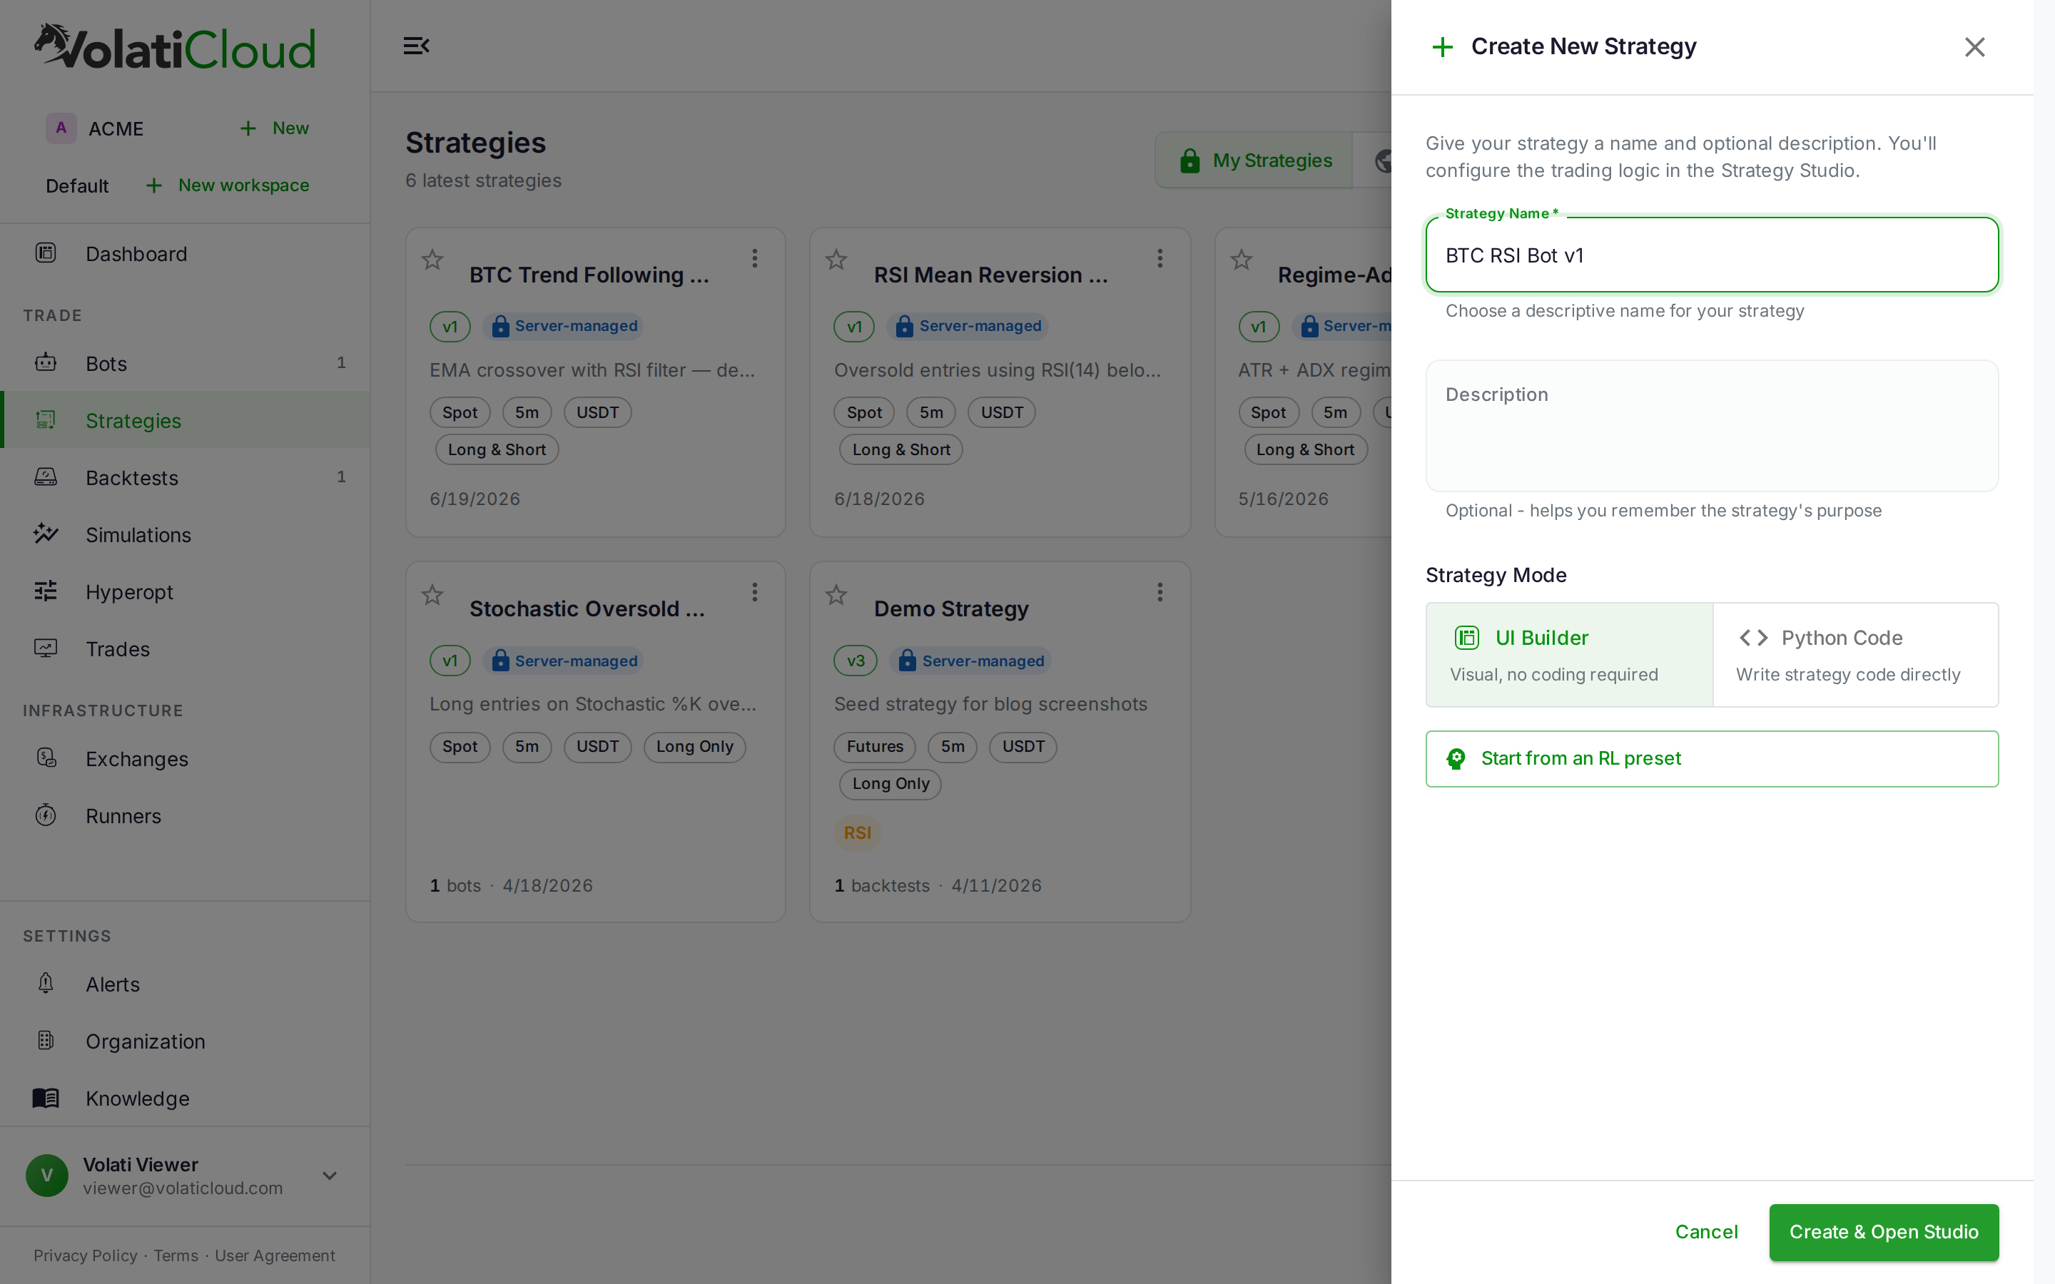2055x1284 pixels.
Task: Switch to the My Strategies tab
Action: pyautogui.click(x=1254, y=160)
